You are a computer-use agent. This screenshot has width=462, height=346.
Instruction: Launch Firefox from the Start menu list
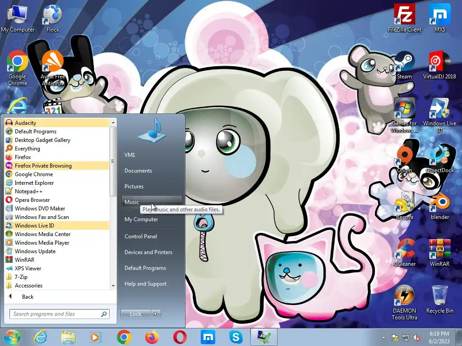pyautogui.click(x=57, y=157)
